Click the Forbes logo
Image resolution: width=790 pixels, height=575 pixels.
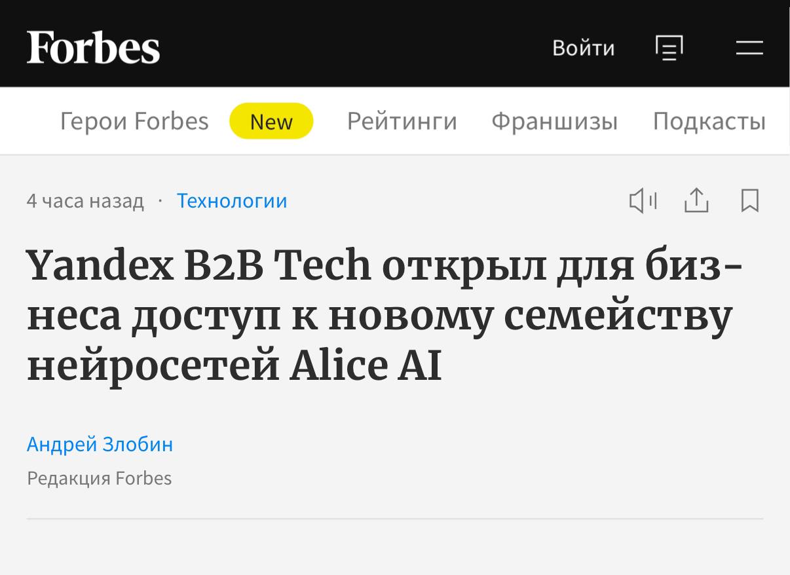coord(93,46)
